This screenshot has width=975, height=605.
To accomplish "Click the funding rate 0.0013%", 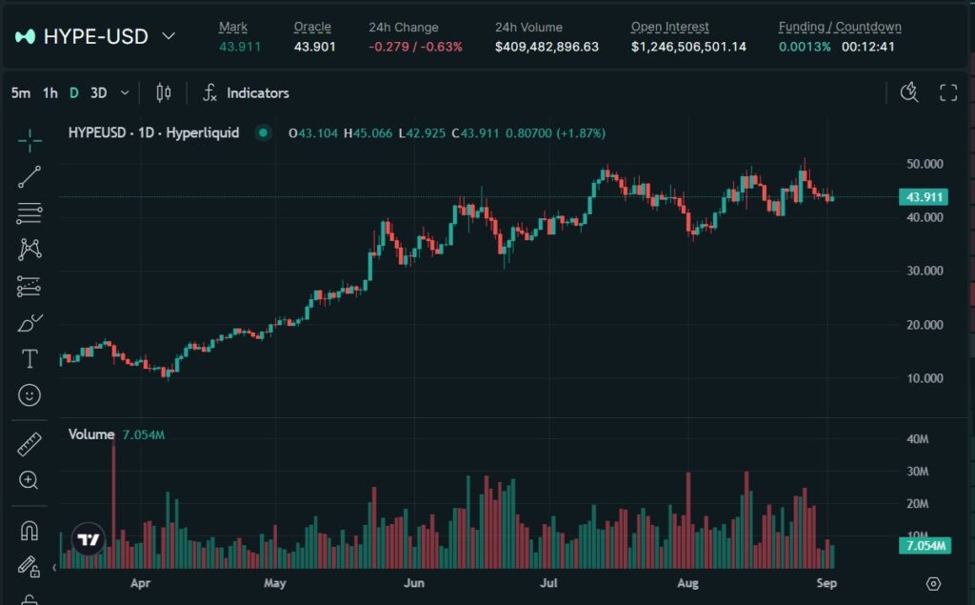I will point(805,47).
